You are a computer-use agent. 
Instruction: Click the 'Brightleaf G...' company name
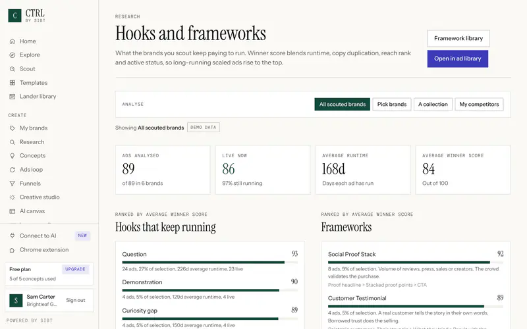pos(42,305)
